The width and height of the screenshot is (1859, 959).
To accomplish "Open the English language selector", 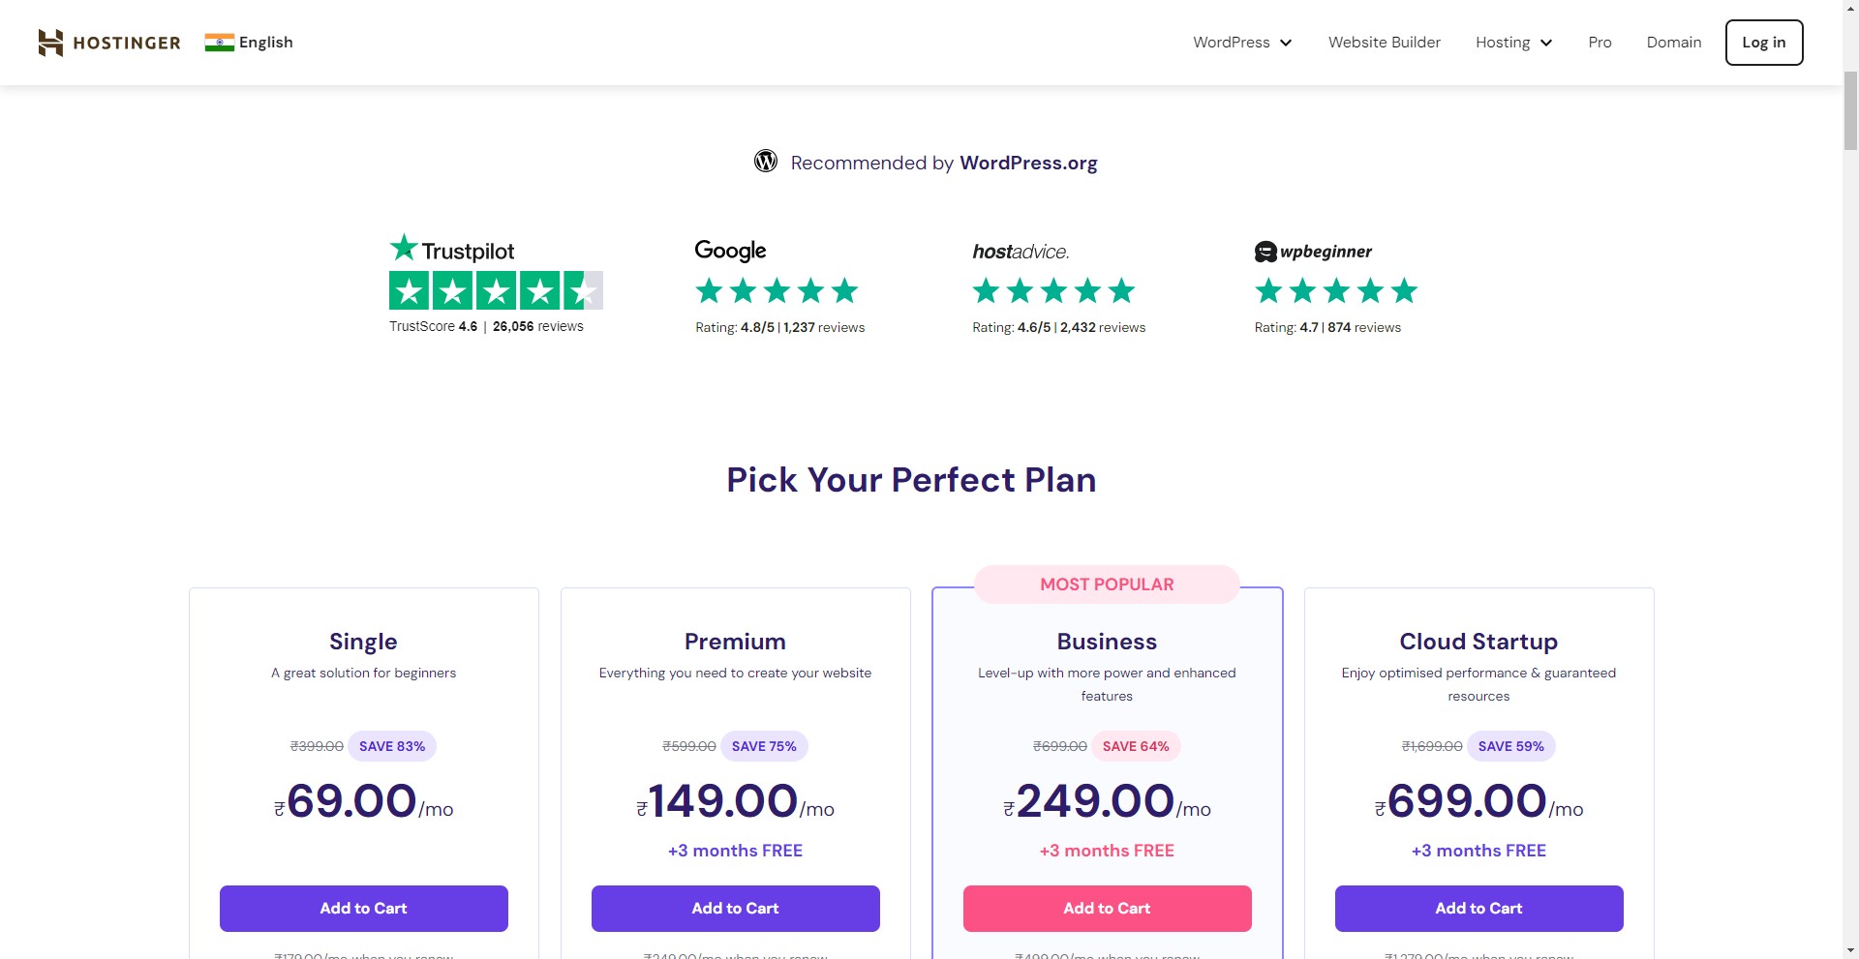I will coord(265,43).
